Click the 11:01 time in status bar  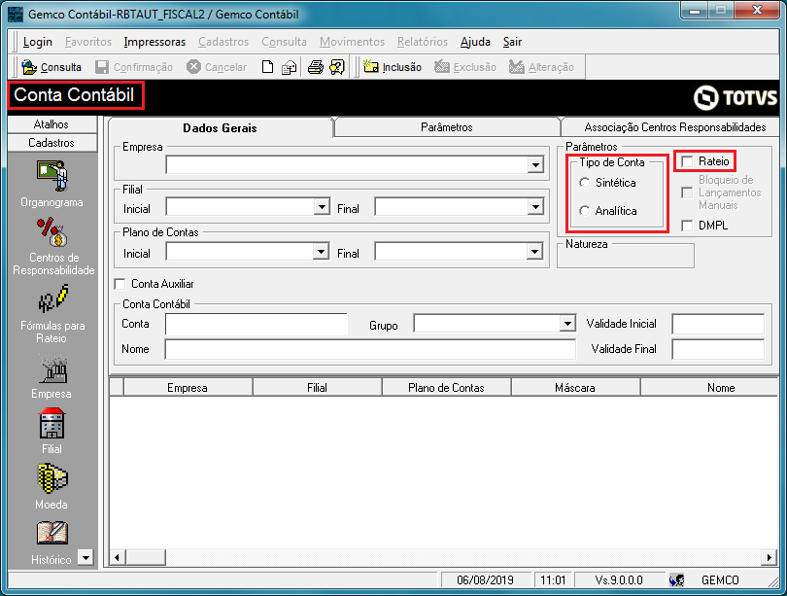(553, 579)
